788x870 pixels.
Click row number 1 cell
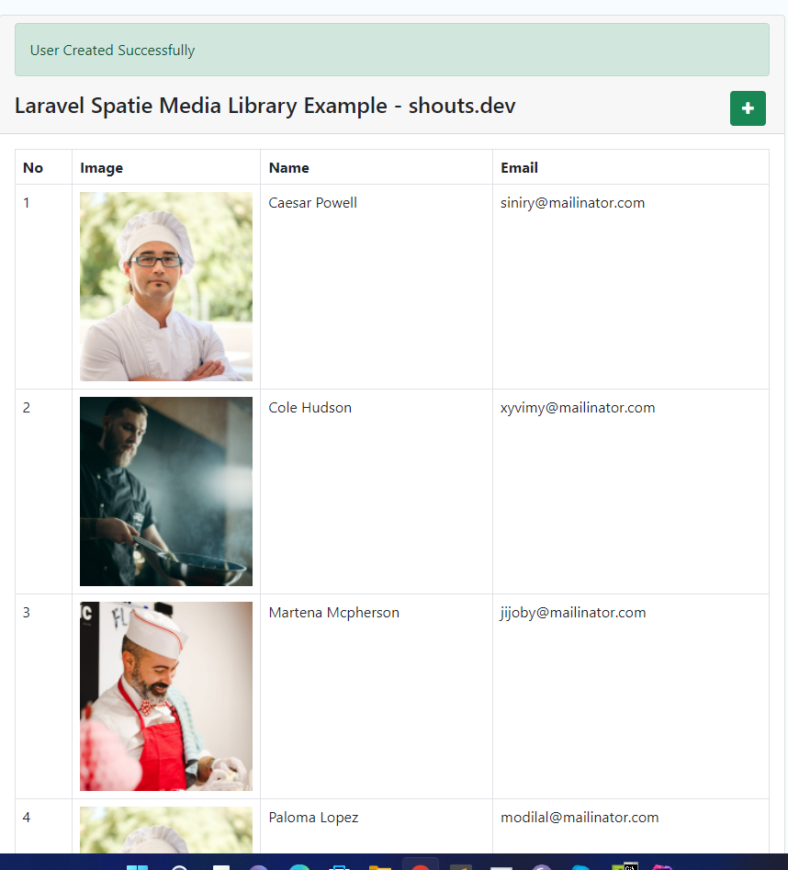point(43,287)
